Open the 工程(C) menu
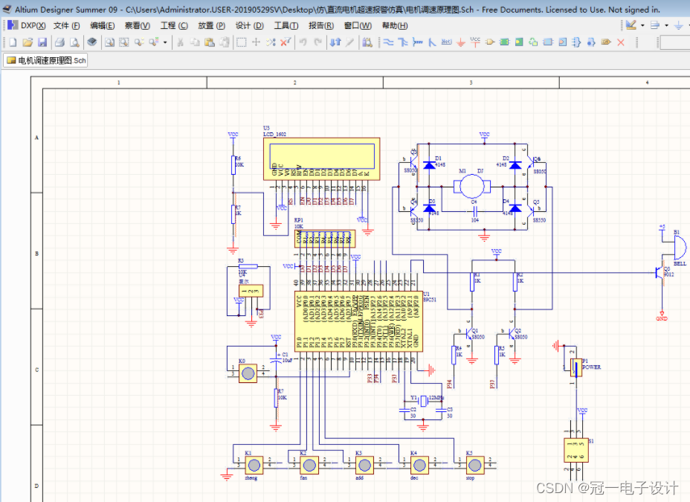The image size is (690, 502). click(x=174, y=25)
